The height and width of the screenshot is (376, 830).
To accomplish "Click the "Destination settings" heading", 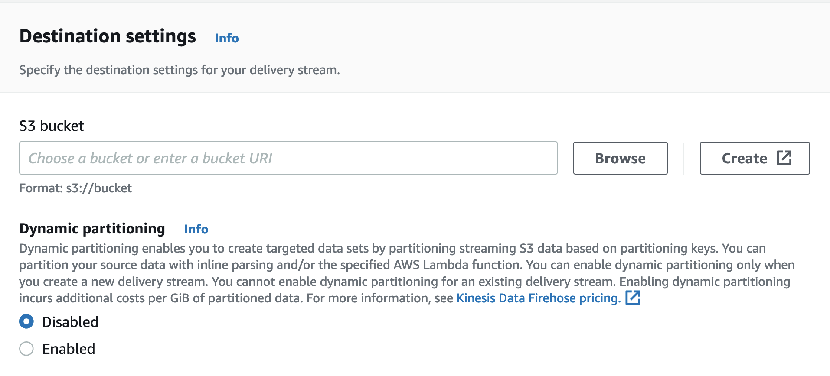I will (108, 36).
